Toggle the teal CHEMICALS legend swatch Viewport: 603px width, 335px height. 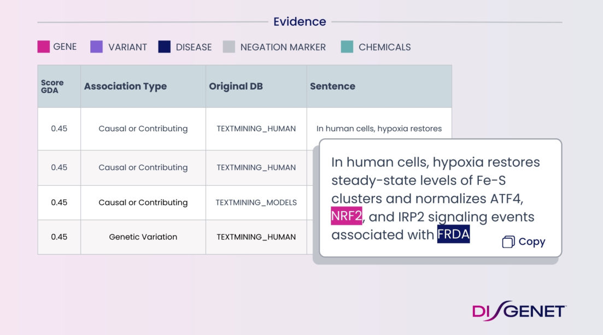point(347,47)
